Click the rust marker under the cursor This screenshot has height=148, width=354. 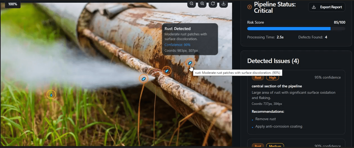[190, 63]
